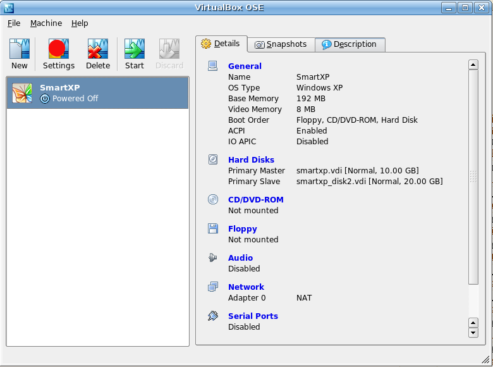
Task: Click Disabled under Serial Ports heading
Action: (244, 327)
